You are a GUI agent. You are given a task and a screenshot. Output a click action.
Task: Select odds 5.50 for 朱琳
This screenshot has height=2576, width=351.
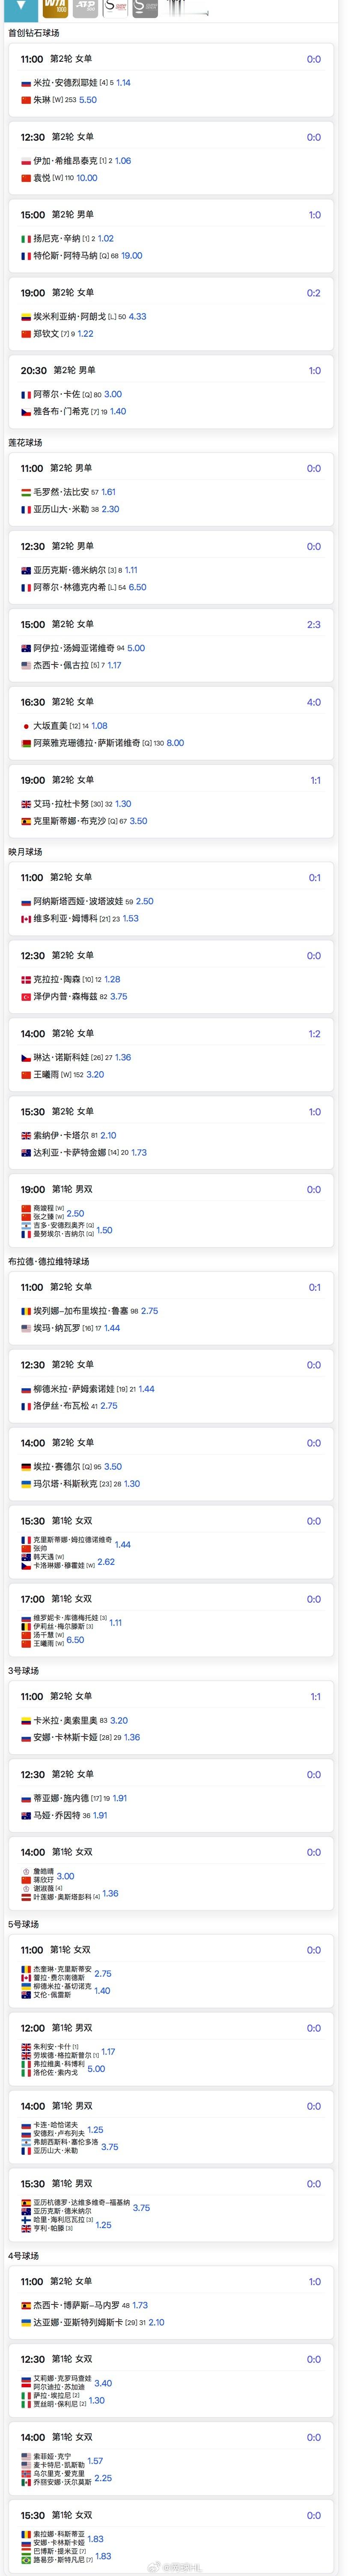[88, 100]
